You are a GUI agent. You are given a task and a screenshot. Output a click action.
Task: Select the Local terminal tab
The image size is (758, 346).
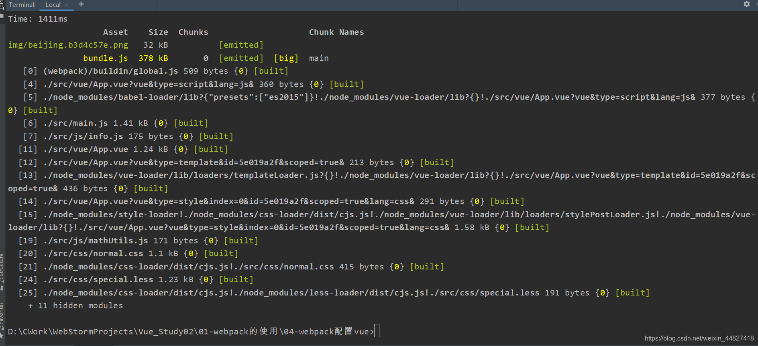[53, 5]
